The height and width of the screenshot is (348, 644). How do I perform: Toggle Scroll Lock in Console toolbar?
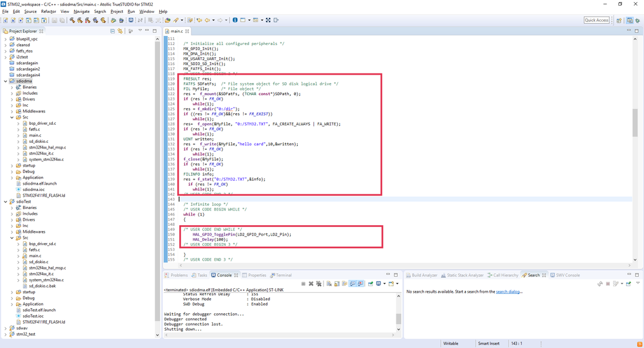pyautogui.click(x=337, y=284)
